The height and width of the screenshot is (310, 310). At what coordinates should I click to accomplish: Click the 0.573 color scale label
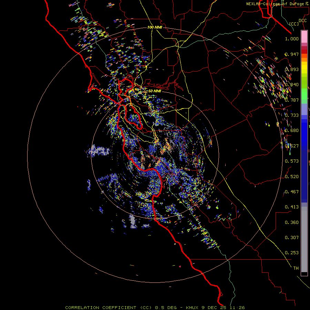(x=292, y=161)
